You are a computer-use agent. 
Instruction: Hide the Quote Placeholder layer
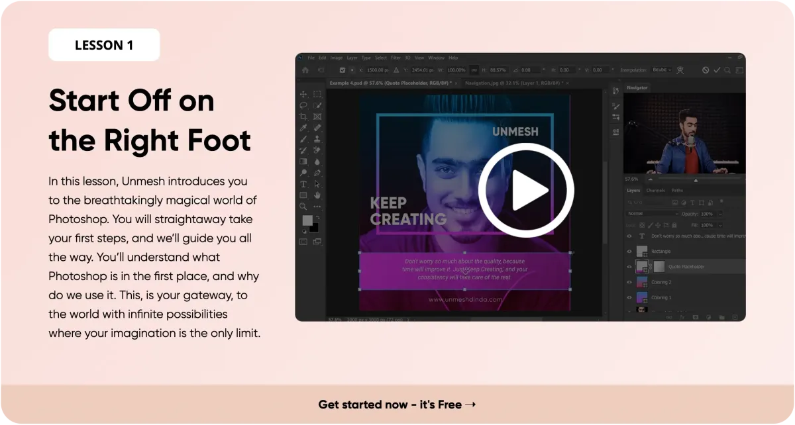(629, 267)
